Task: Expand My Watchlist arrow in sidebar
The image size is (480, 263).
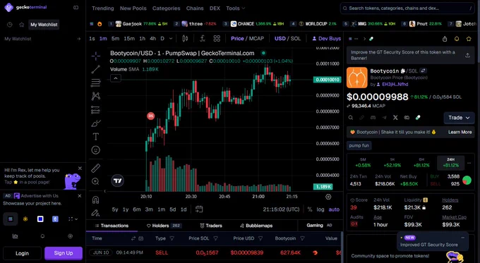Action: [x=78, y=39]
